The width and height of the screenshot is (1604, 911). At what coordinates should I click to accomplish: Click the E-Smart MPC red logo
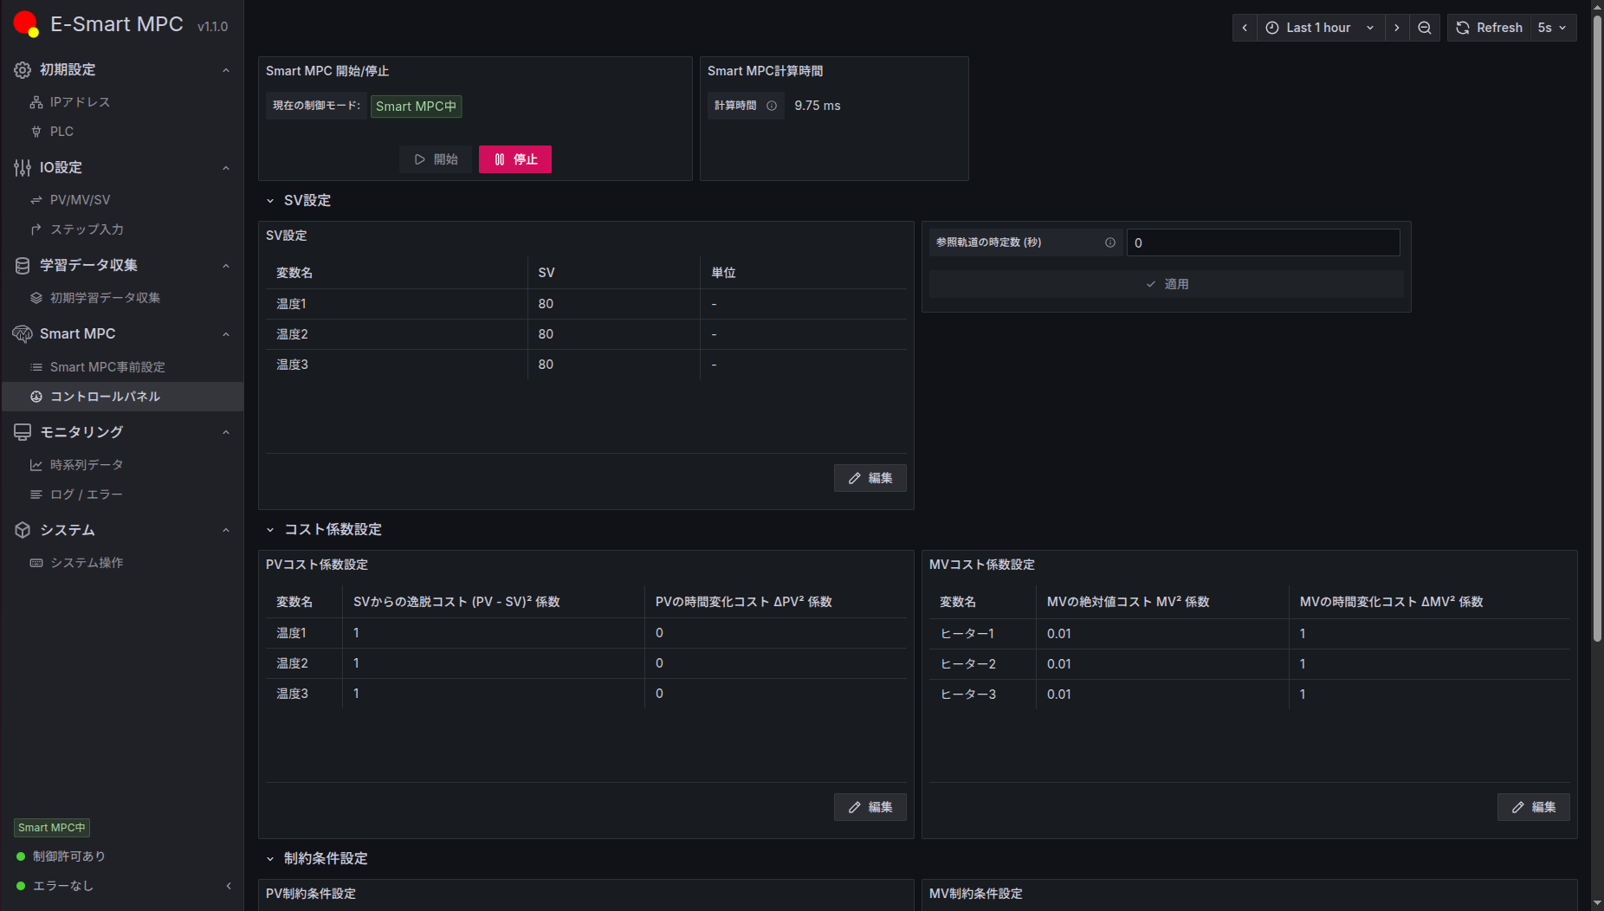click(x=26, y=24)
